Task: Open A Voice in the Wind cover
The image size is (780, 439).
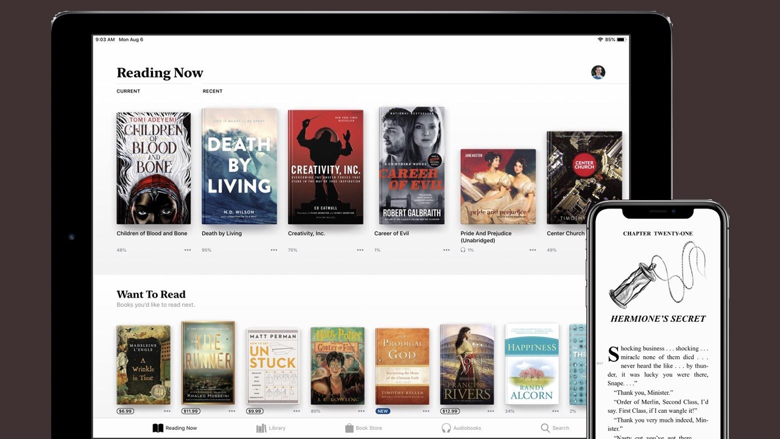Action: (467, 365)
